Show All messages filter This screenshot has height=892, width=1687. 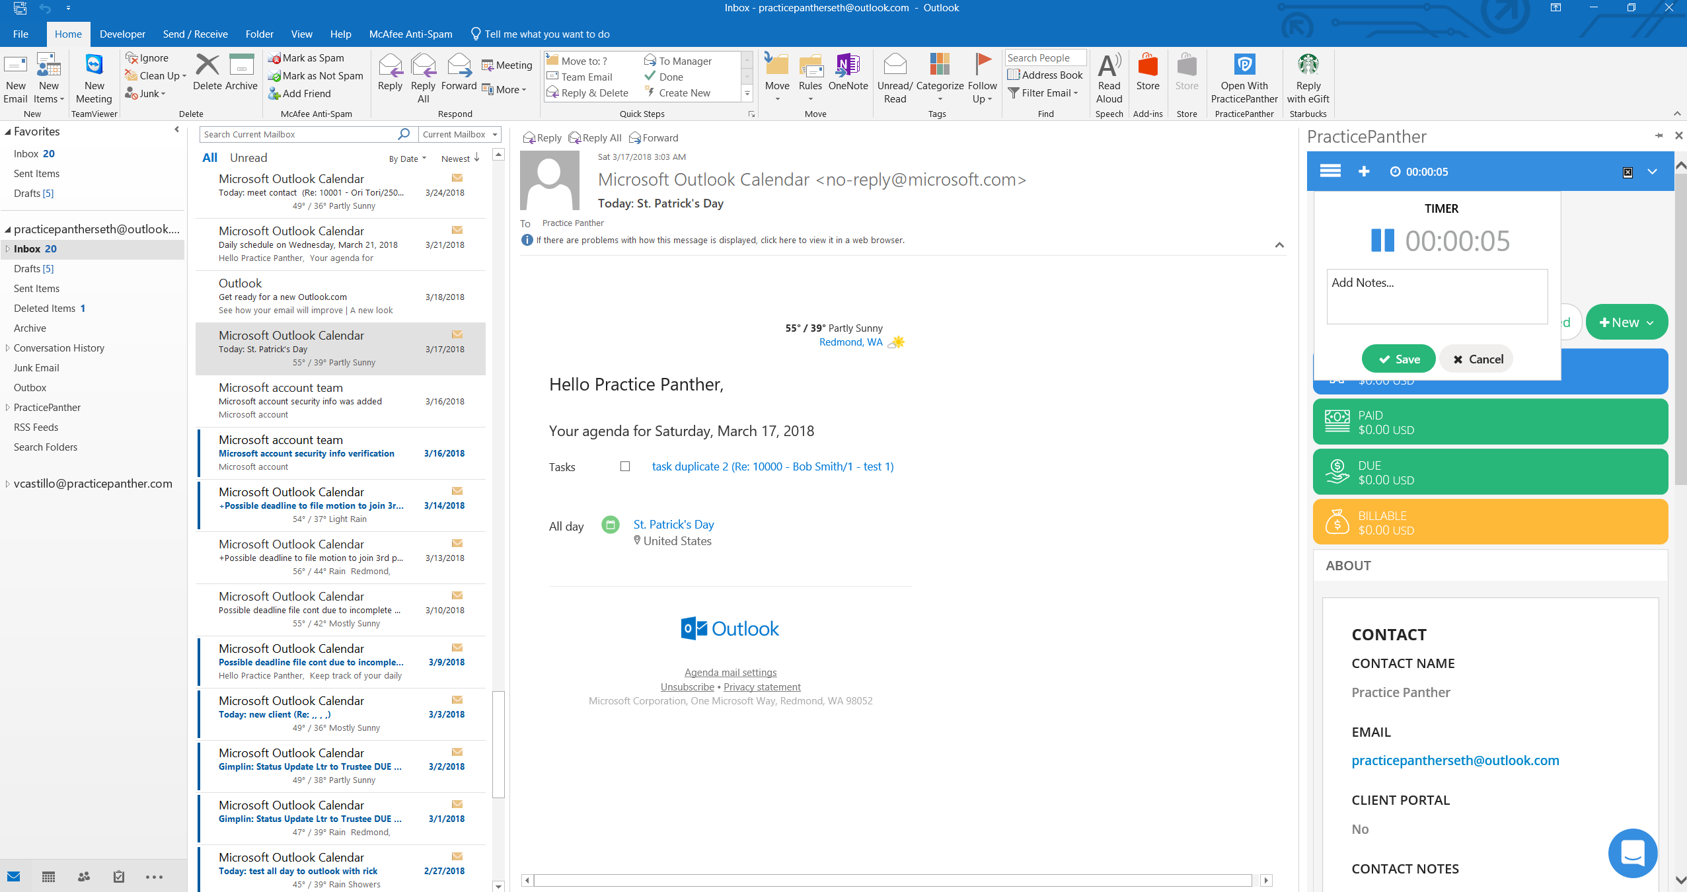210,158
